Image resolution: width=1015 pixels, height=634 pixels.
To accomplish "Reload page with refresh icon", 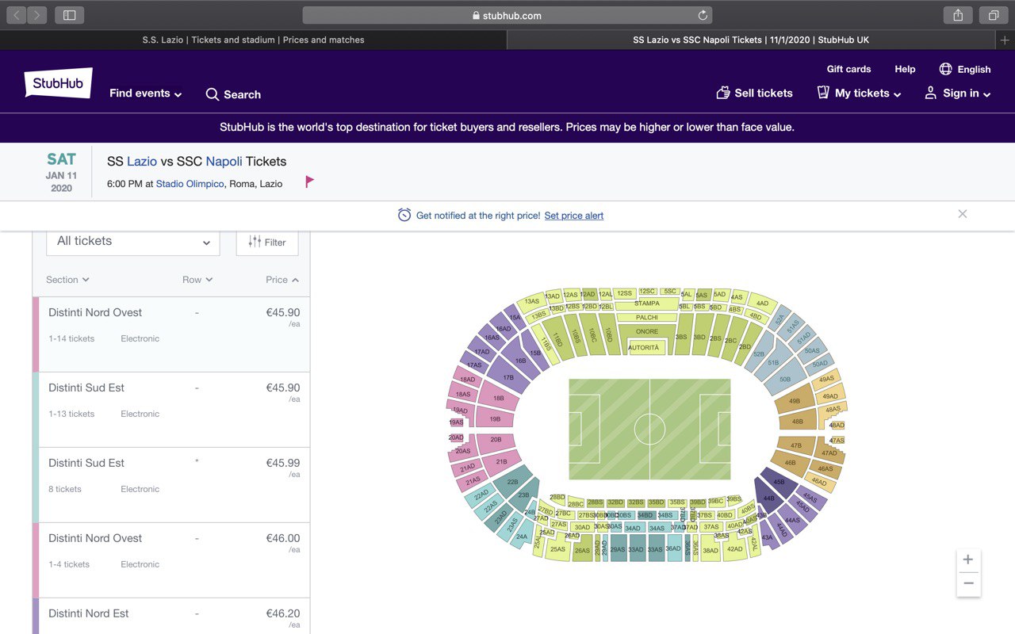I will (x=702, y=15).
